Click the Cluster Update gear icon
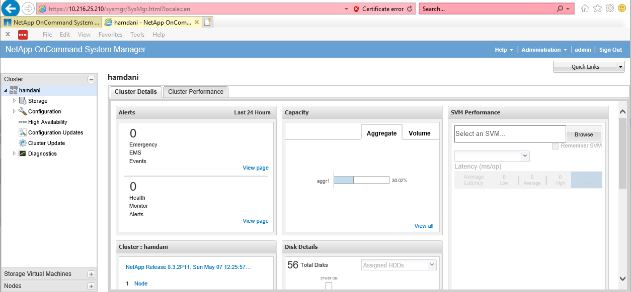Screen dimensions: 631x292 click(22, 143)
